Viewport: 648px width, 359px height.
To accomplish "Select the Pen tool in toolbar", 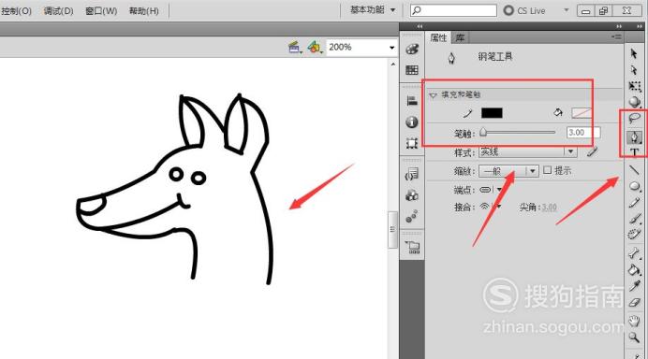I will [x=634, y=137].
